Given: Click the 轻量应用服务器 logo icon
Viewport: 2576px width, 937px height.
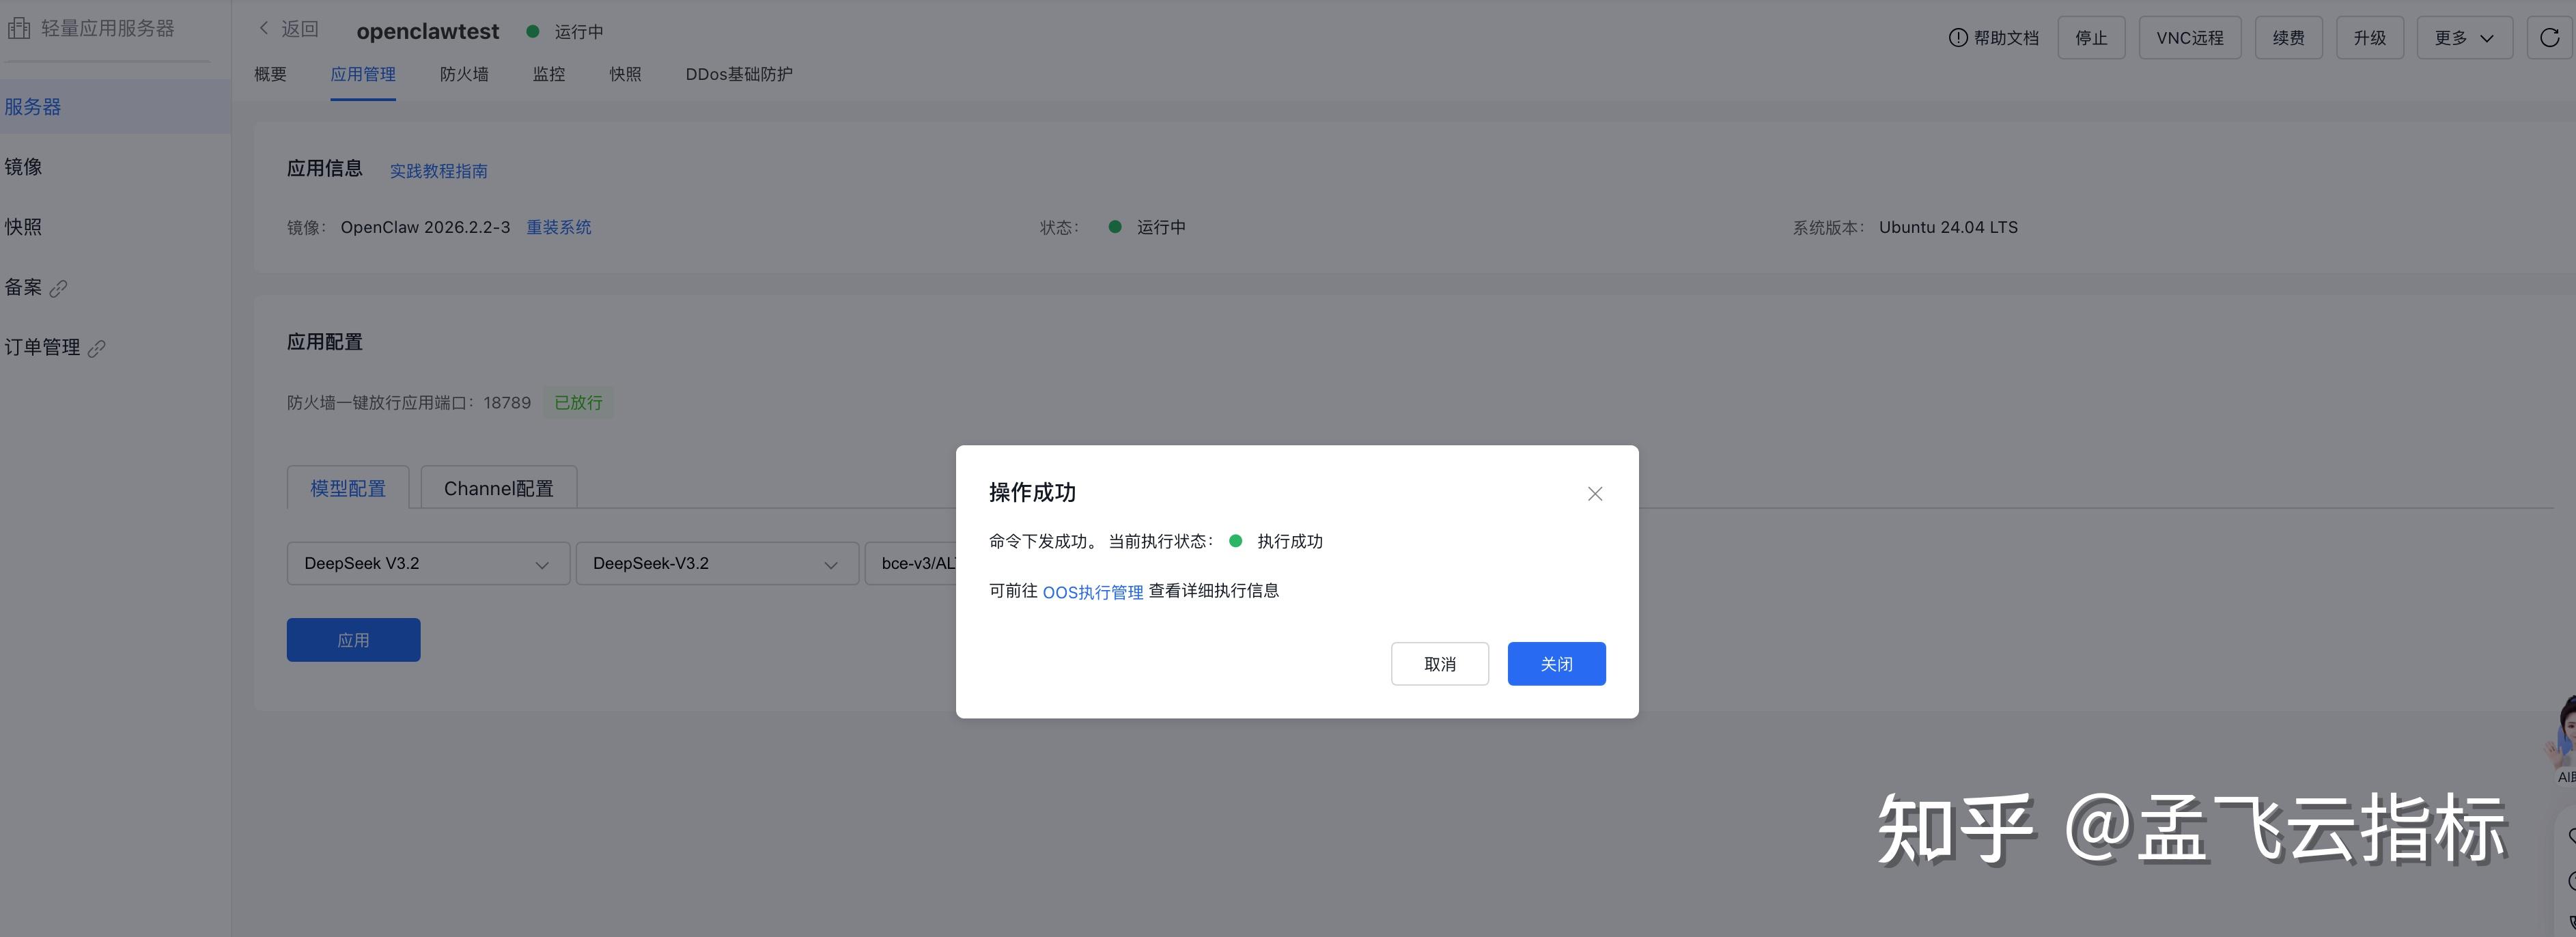Looking at the screenshot, I should click(19, 28).
